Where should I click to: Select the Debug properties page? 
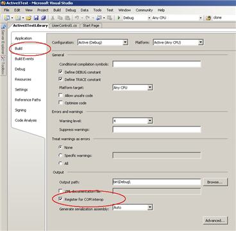(20, 69)
